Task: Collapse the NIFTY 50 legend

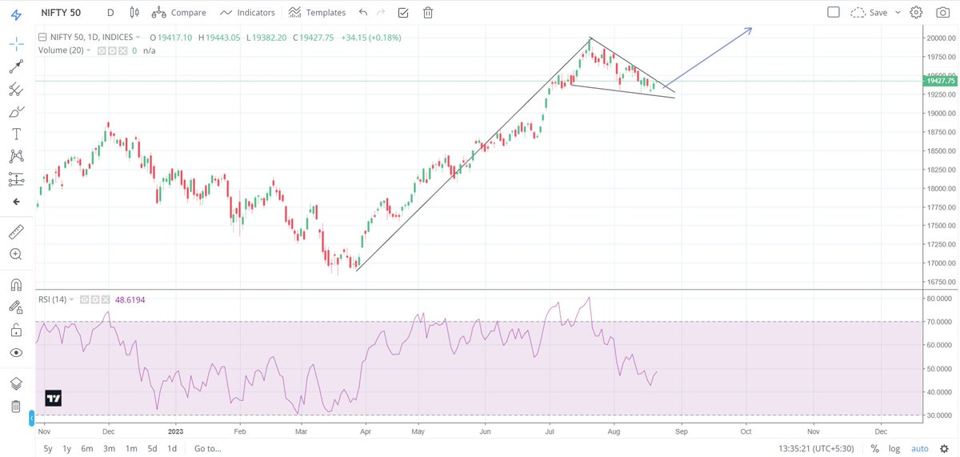Action: 42,37
